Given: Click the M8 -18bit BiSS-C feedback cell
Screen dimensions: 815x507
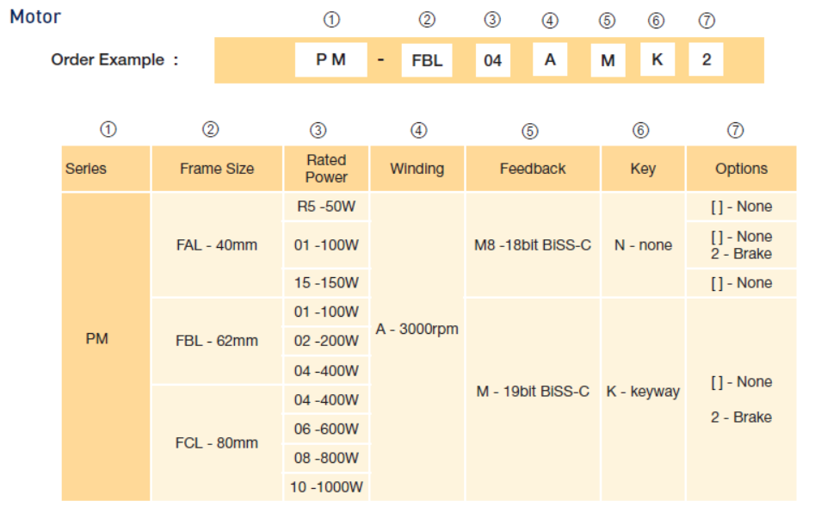Looking at the screenshot, I should tap(533, 245).
